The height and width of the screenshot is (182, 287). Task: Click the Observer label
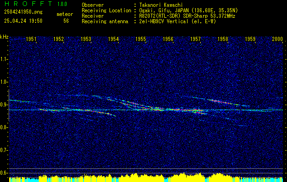pos(93,5)
